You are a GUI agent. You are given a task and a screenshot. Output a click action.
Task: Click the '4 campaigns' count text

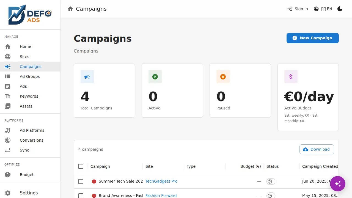click(x=91, y=149)
